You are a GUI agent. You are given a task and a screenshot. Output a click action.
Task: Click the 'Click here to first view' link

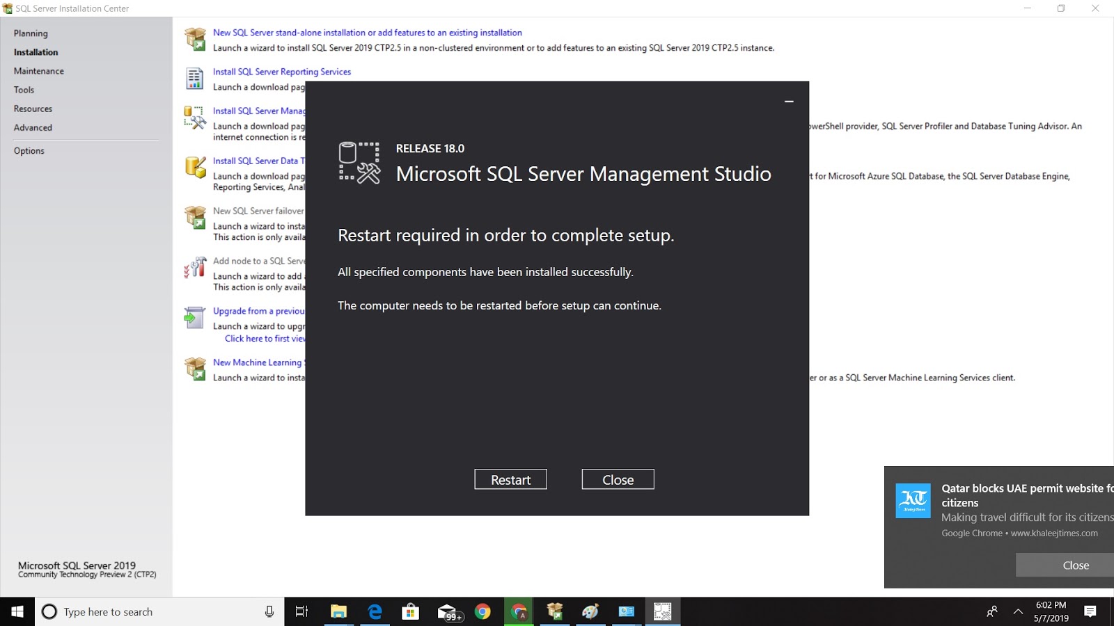click(x=265, y=339)
